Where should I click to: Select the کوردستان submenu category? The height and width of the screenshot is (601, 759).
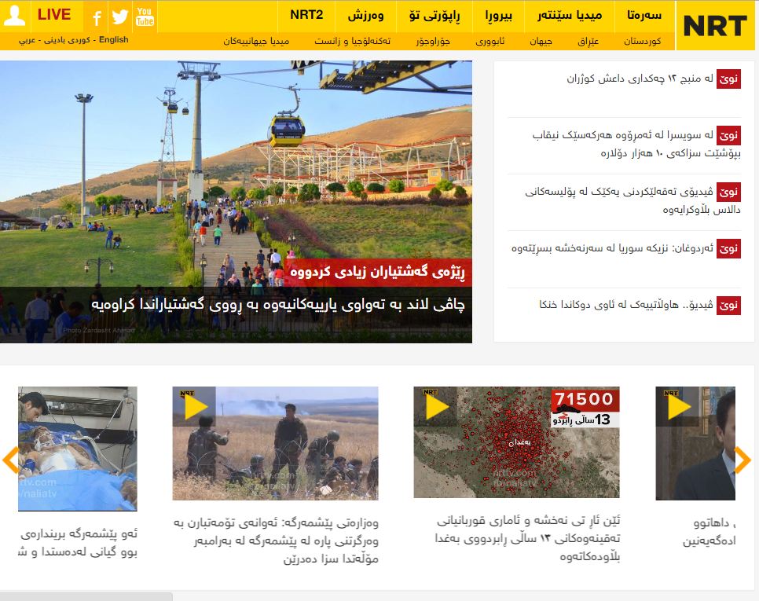(643, 40)
